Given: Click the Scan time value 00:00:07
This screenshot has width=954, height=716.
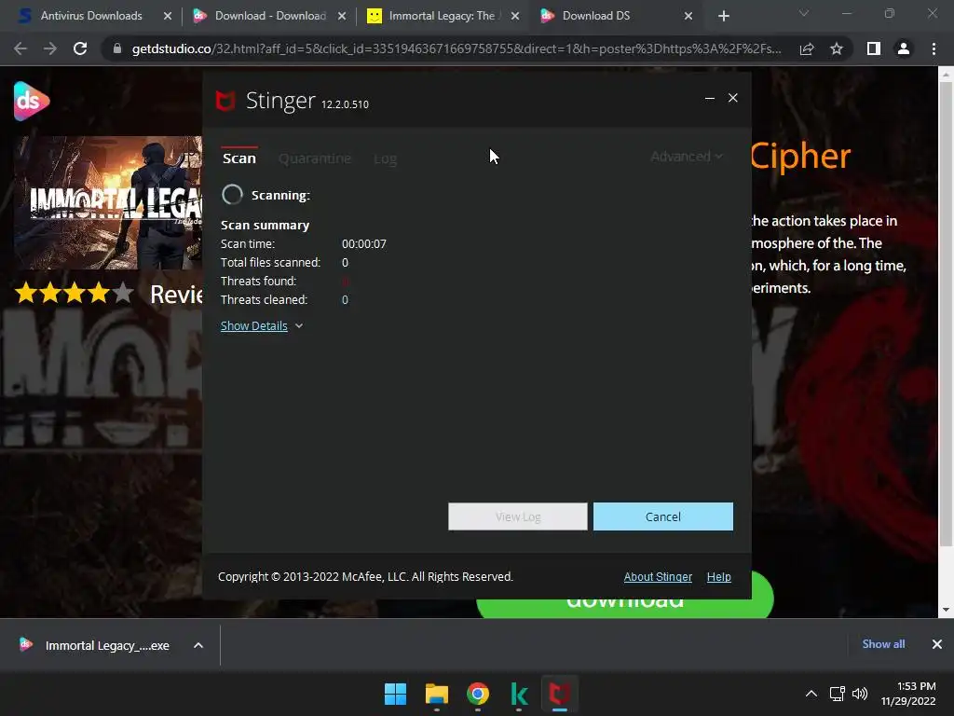Looking at the screenshot, I should [x=364, y=244].
